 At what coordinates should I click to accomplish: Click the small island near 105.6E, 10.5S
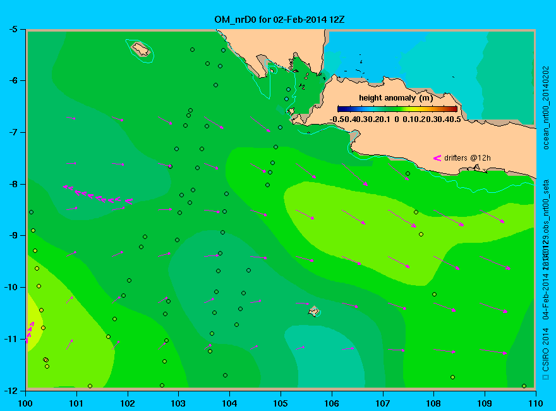[314, 311]
